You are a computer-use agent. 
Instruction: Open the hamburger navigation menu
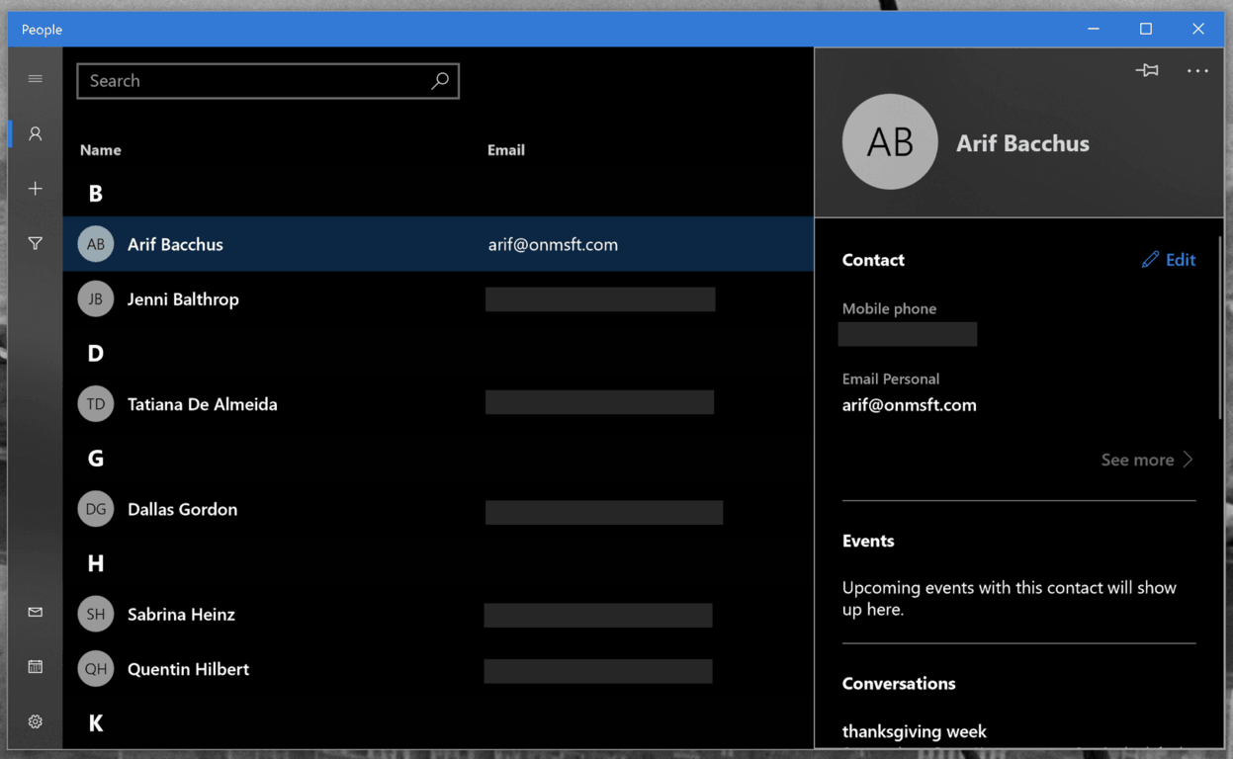(36, 79)
